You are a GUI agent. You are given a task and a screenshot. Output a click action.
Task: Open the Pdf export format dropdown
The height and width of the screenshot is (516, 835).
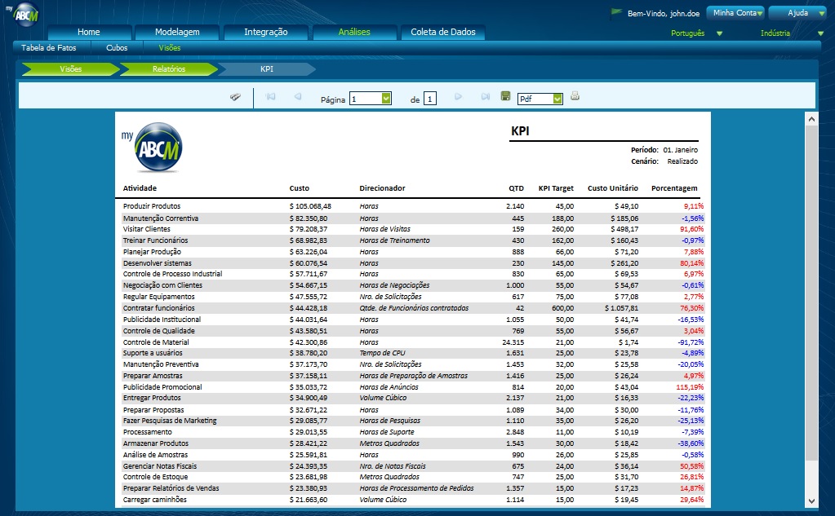[557, 99]
